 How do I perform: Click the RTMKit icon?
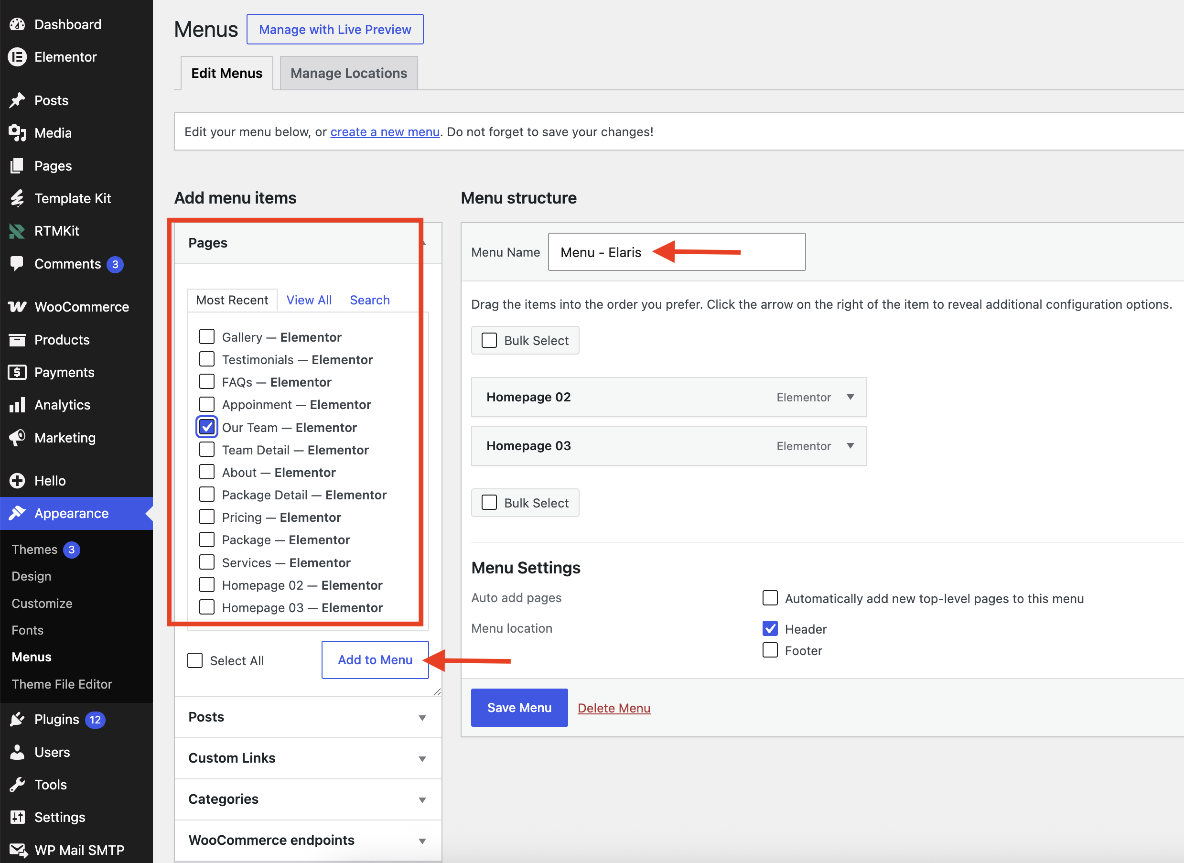tap(17, 231)
